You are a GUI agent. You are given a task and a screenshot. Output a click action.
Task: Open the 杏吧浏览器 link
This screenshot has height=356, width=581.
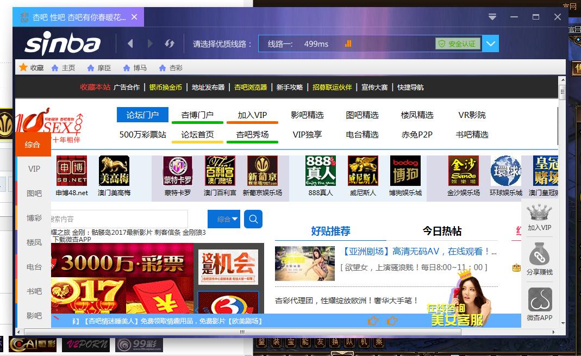[251, 87]
